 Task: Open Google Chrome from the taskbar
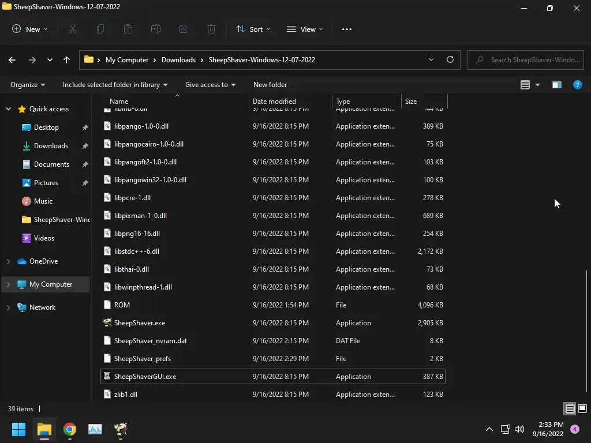pyautogui.click(x=70, y=429)
